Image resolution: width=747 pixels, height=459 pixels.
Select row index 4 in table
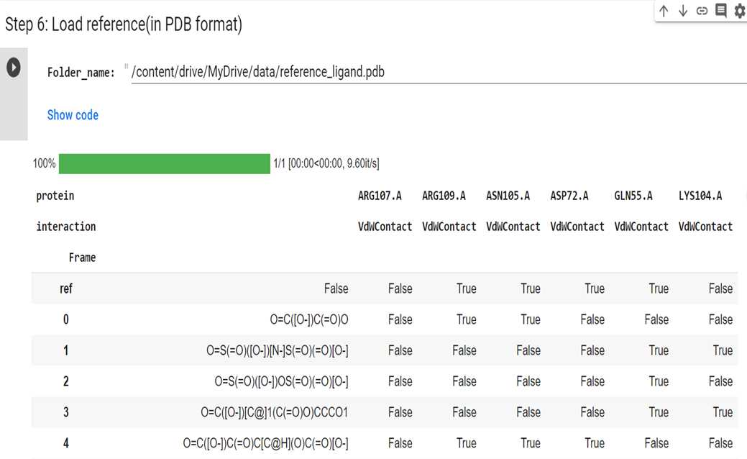click(x=65, y=443)
